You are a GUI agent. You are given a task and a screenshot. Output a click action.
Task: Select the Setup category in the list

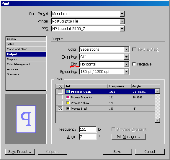click(x=26, y=44)
